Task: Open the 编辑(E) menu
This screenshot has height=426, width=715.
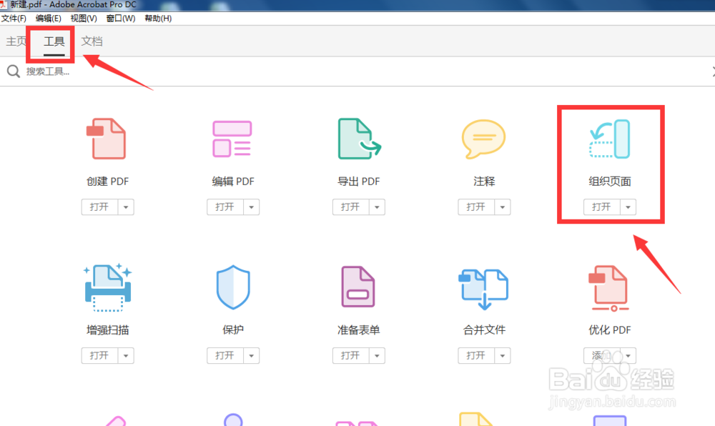Action: (x=49, y=18)
